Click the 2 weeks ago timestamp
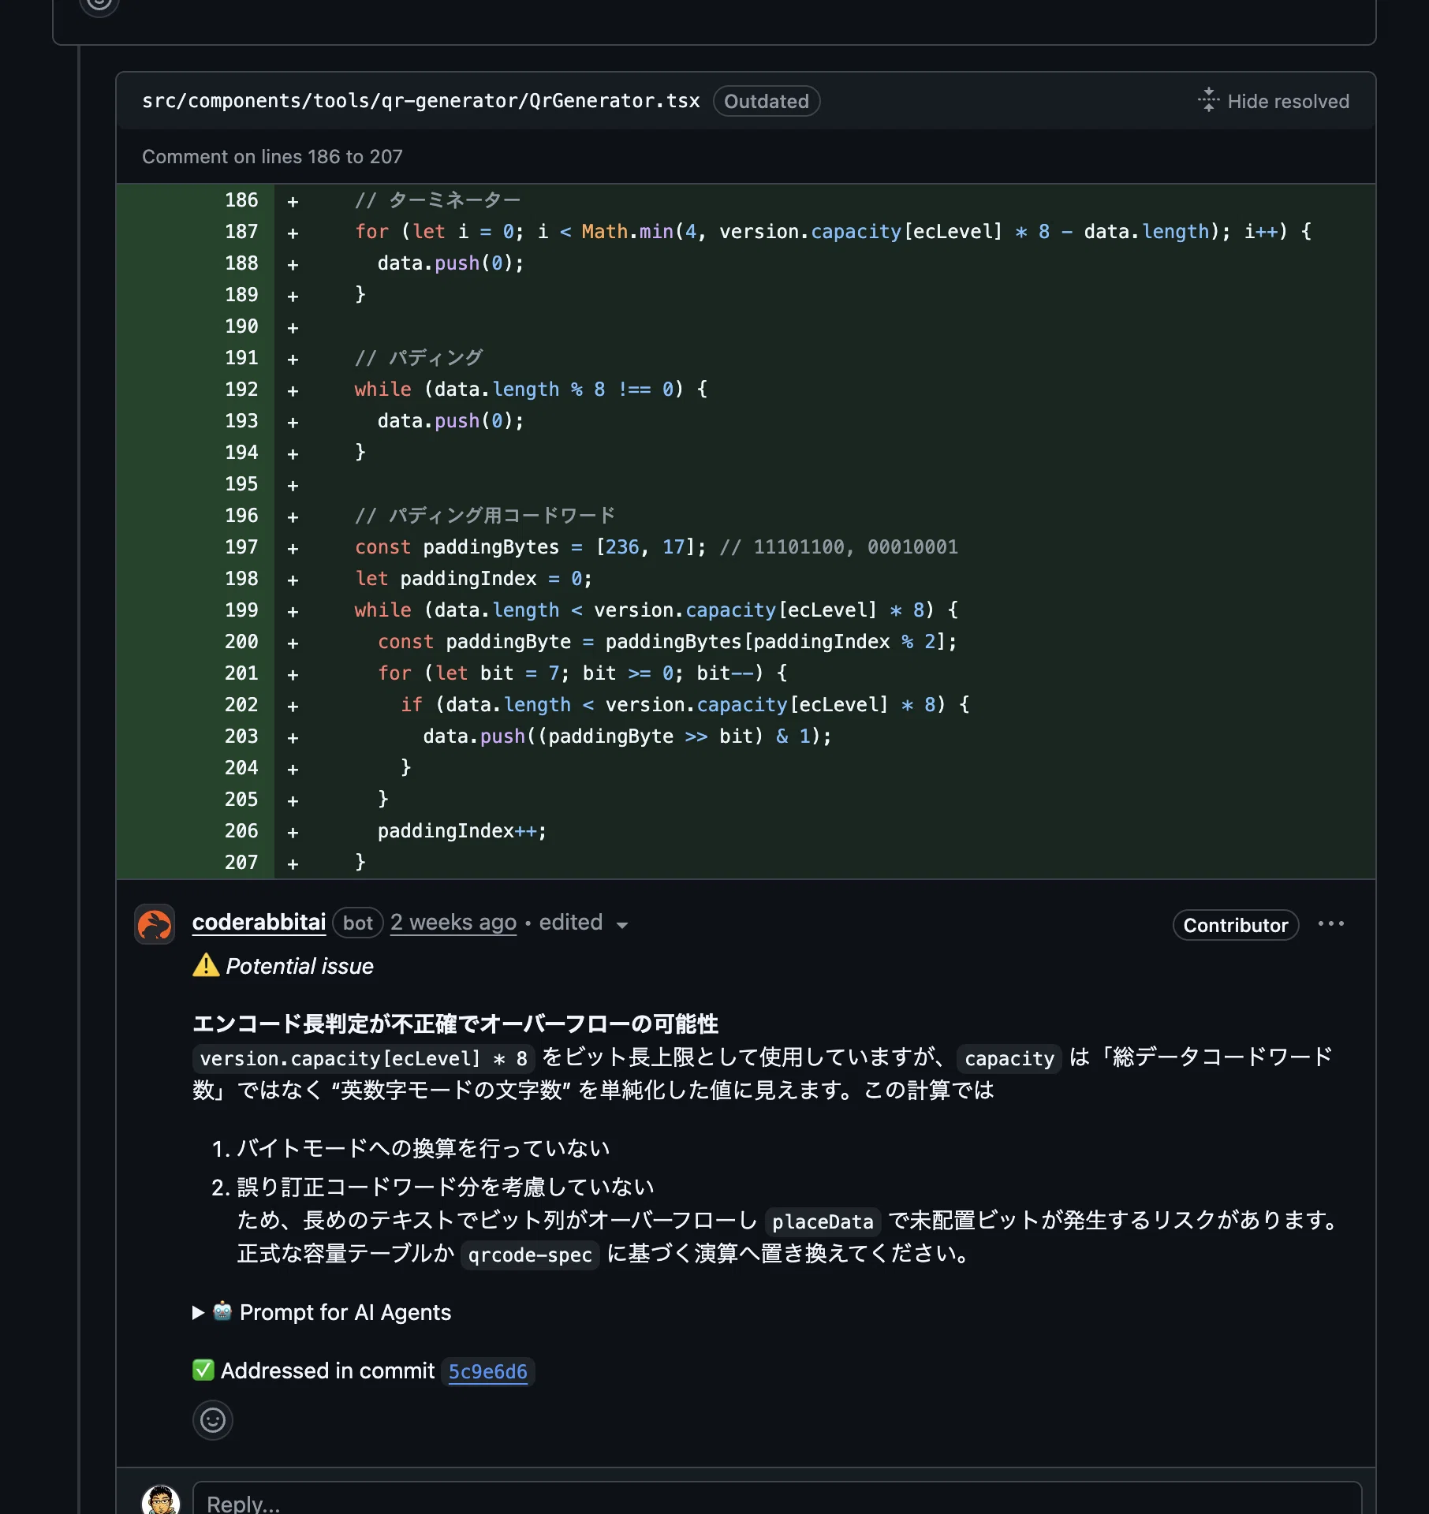This screenshot has height=1514, width=1429. coord(453,922)
